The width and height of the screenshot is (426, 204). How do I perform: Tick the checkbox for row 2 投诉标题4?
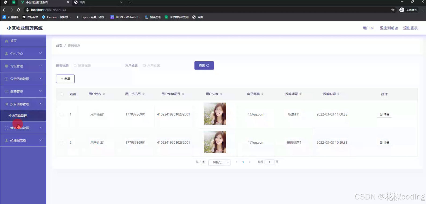[61, 143]
